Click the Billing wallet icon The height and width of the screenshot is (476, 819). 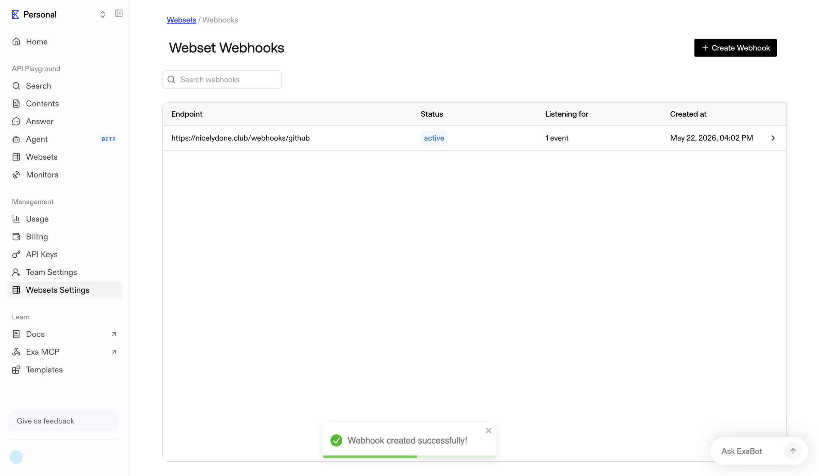click(16, 237)
